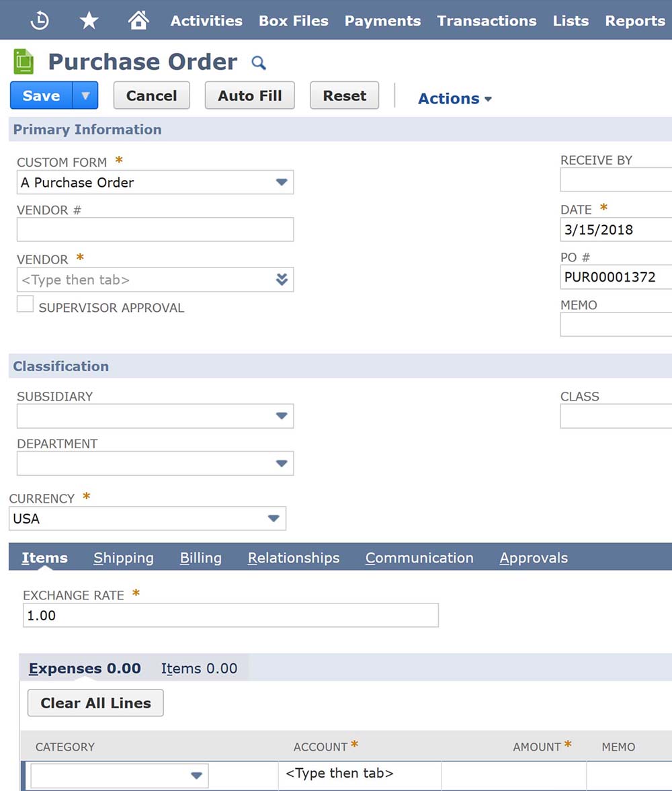
Task: Click the Auto Fill button
Action: pyautogui.click(x=250, y=95)
